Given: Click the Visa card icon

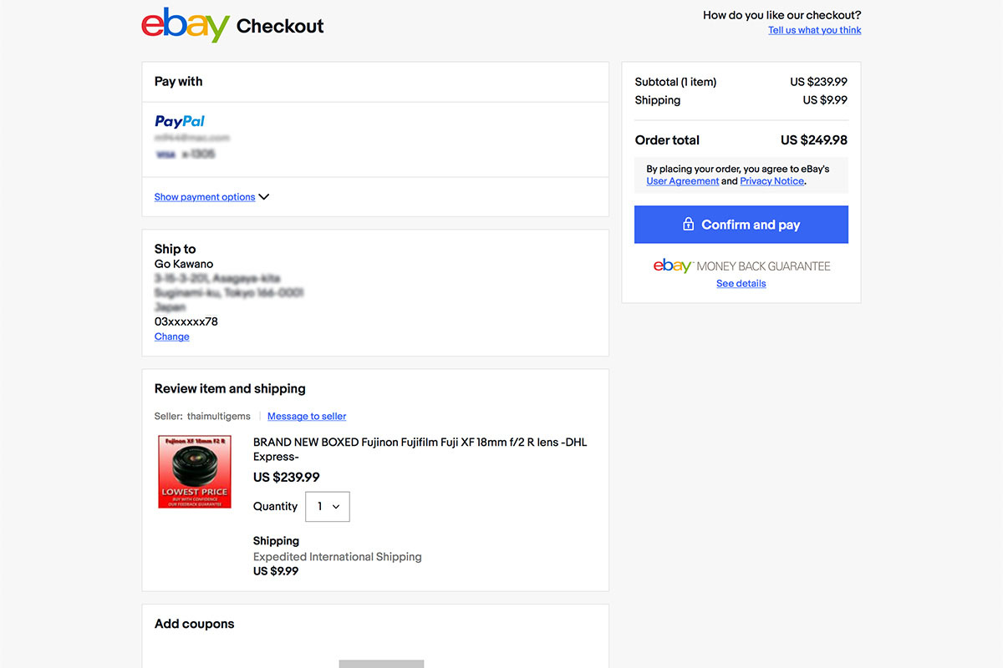Looking at the screenshot, I should (x=165, y=154).
